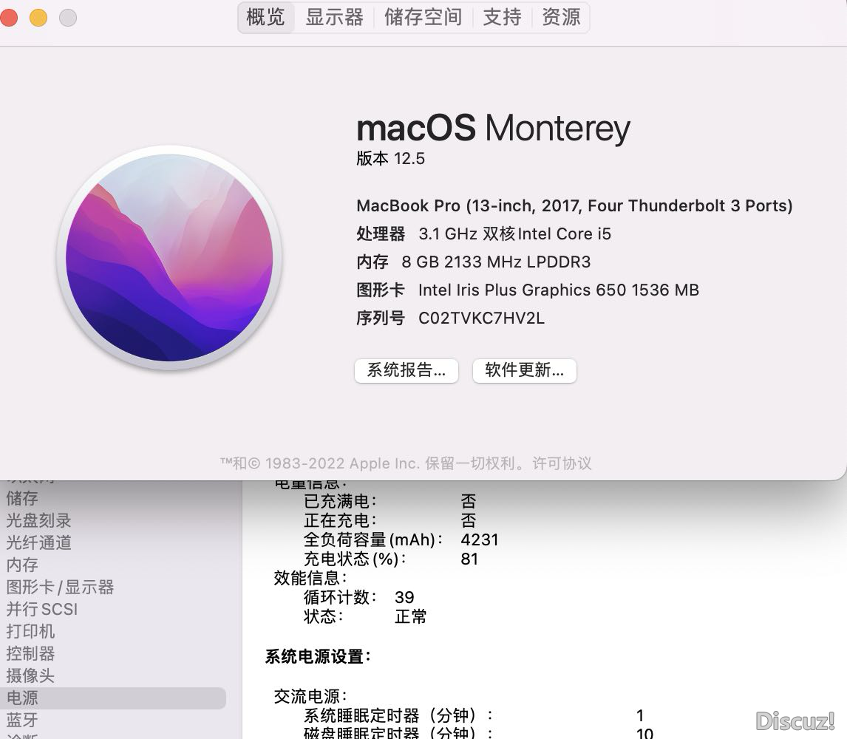Select 储存 in System Report sidebar
The image size is (847, 739).
click(x=22, y=498)
